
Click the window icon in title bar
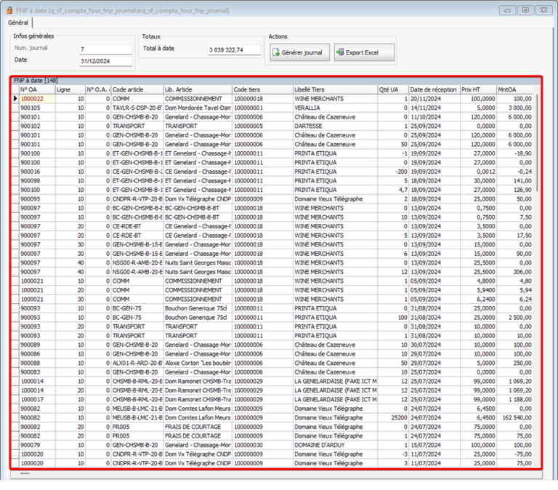click(7, 10)
